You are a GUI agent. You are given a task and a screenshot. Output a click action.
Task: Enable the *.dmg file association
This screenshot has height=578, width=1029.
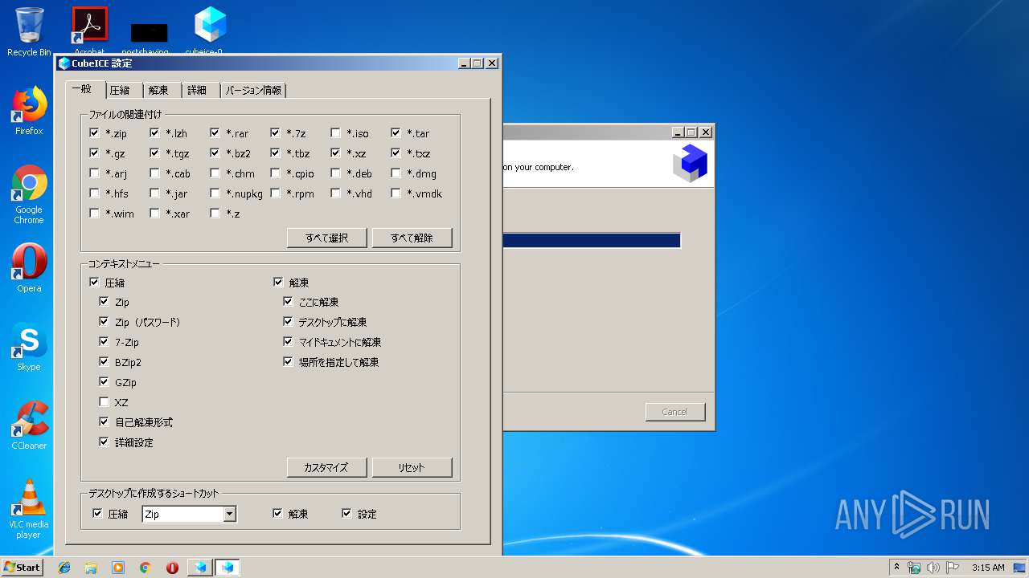click(396, 173)
